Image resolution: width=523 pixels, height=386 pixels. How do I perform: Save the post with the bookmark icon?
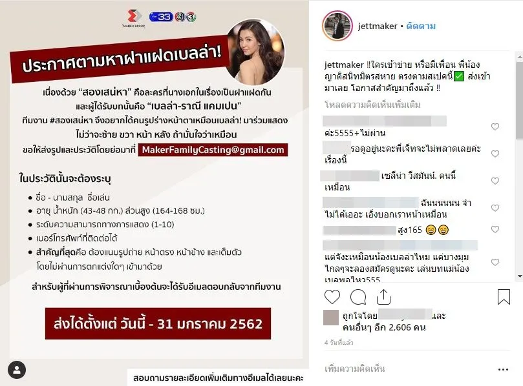[504, 297]
